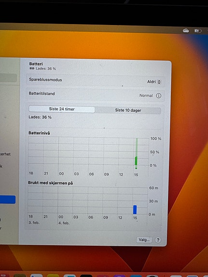The image size is (208, 277).
Task: Click the Normal status in Batteritilstand row
Action: [x=146, y=95]
